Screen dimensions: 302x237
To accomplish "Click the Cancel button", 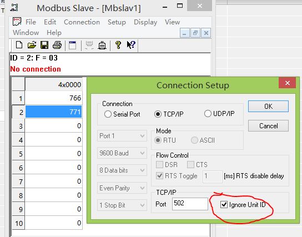I will (268, 126).
